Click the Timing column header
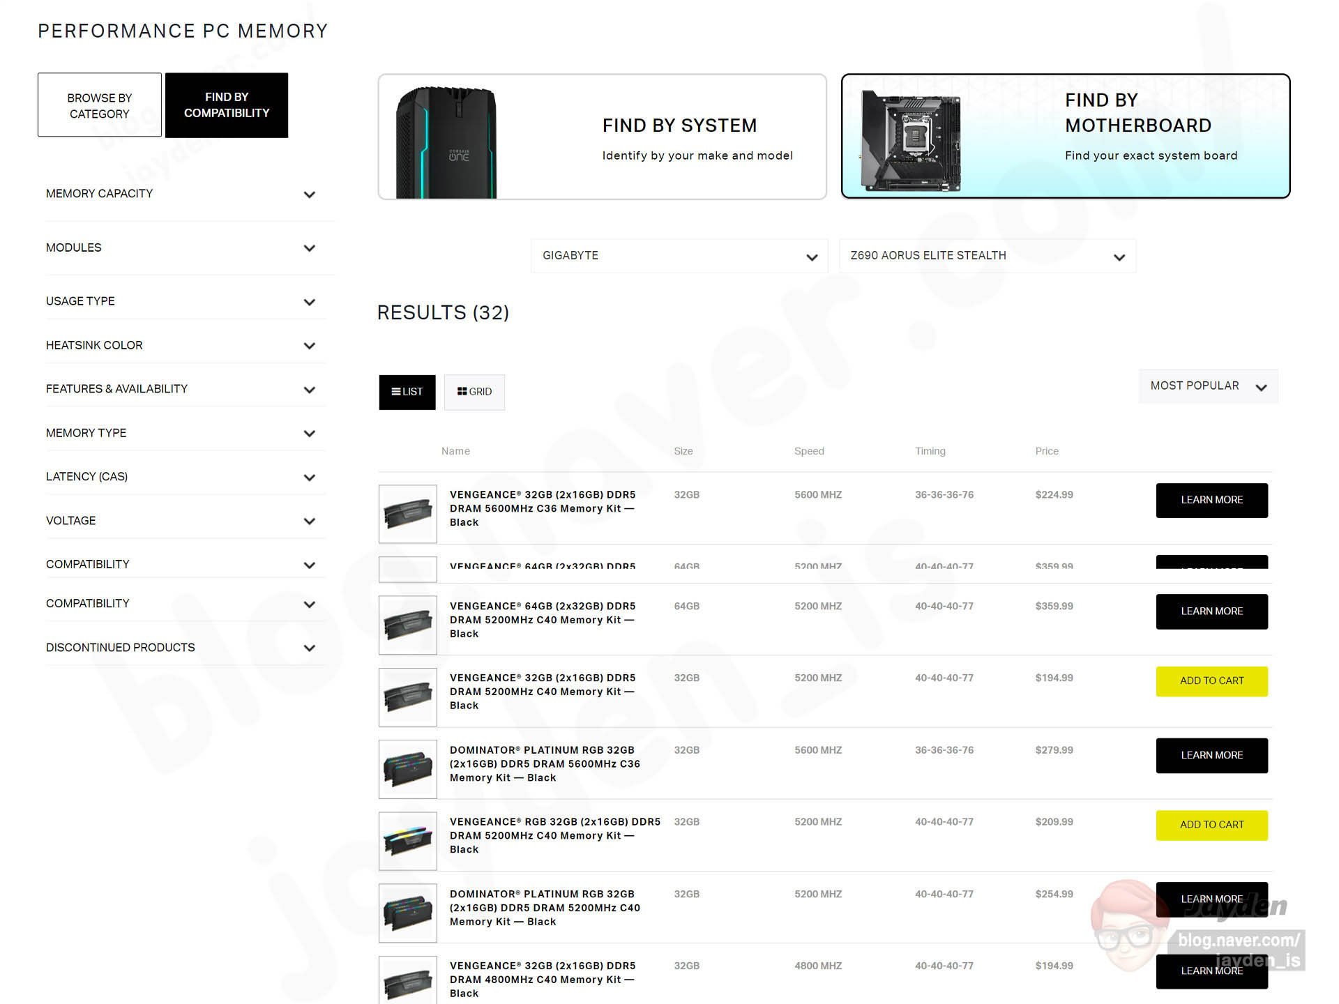 pos(930,451)
